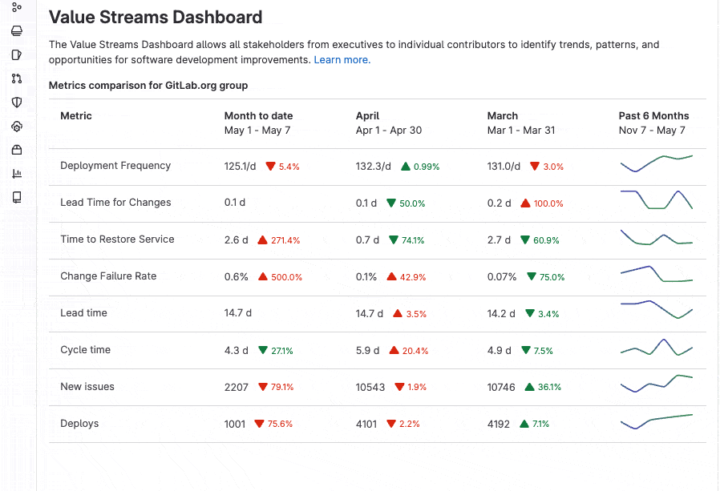Select the Pipelines icon in the sidebar
The width and height of the screenshot is (720, 491).
click(18, 8)
